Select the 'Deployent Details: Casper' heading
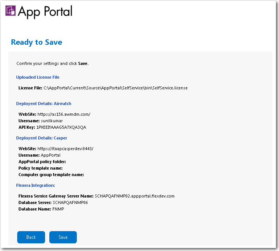This screenshot has height=251, width=279. 41,138
